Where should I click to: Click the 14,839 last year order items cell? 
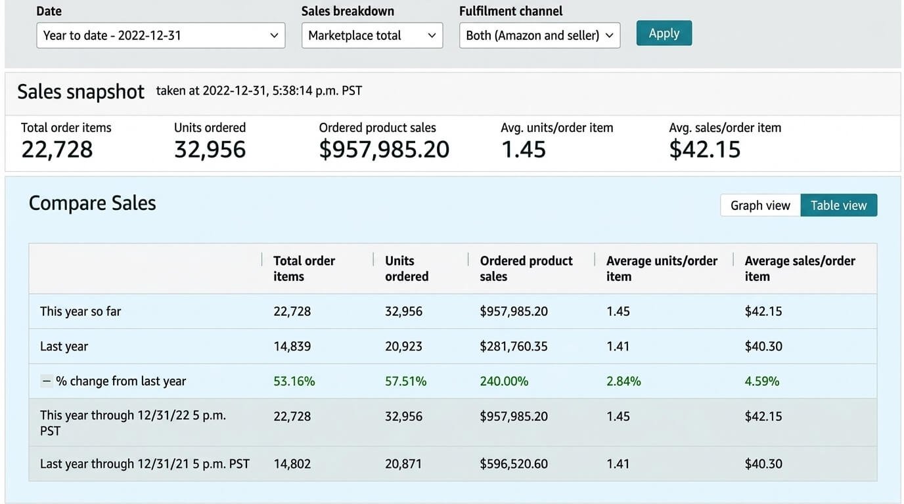pyautogui.click(x=292, y=346)
